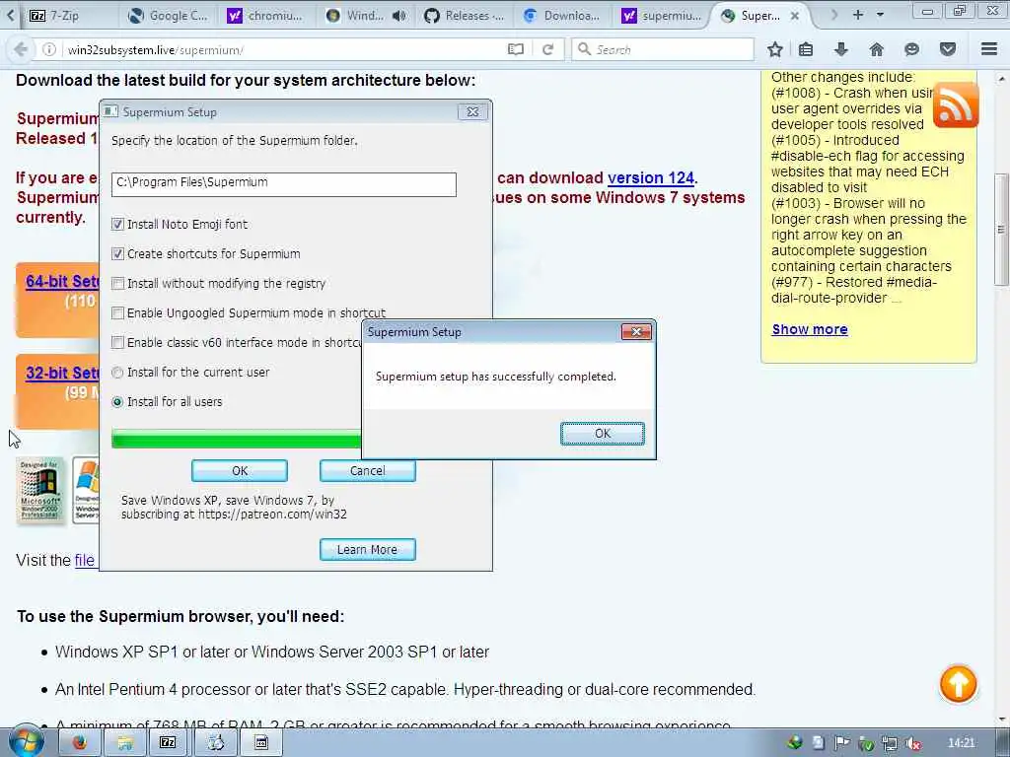Image resolution: width=1010 pixels, height=757 pixels.
Task: Close the Super... browser tab
Action: 795,16
